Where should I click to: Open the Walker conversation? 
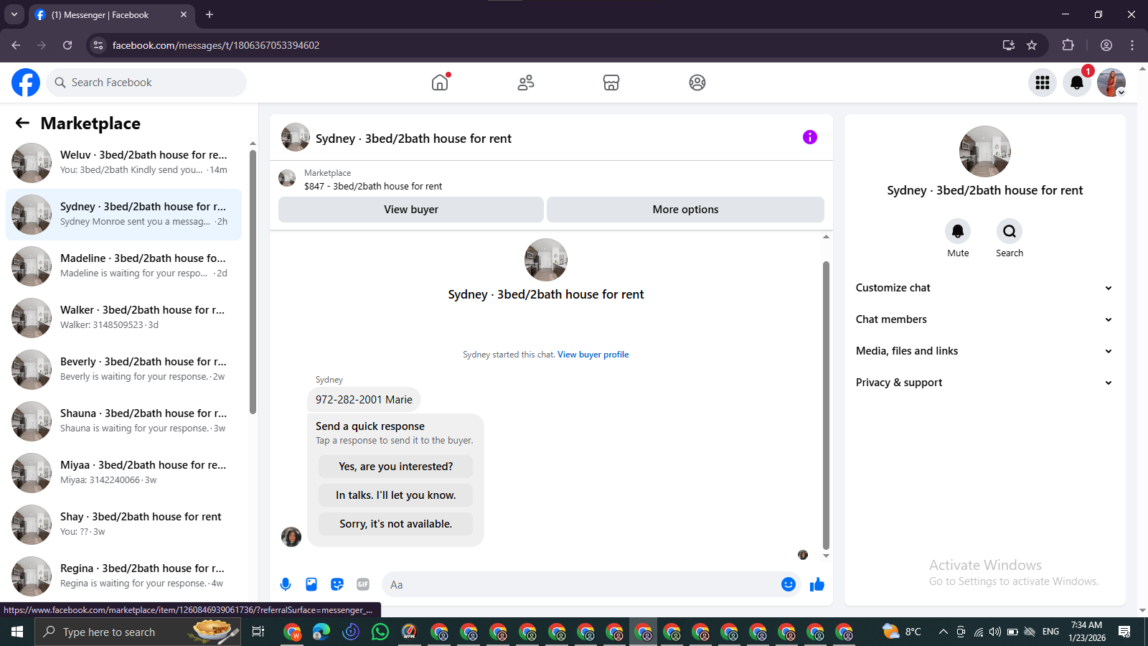(123, 318)
